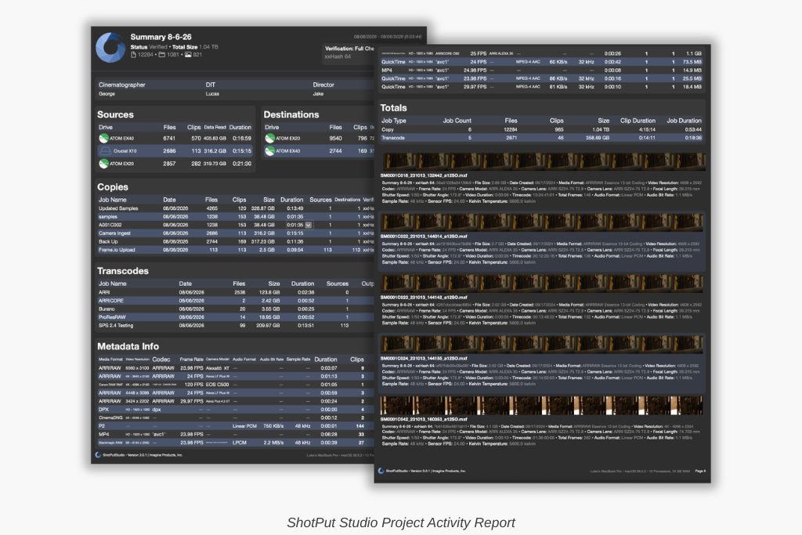Click the file count icon next to 12284
802x535 pixels.
(133, 55)
